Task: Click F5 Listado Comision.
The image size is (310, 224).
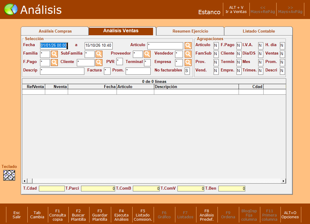Action: pyautogui.click(x=143, y=215)
